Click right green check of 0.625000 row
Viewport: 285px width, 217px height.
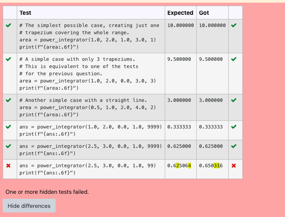(x=234, y=146)
